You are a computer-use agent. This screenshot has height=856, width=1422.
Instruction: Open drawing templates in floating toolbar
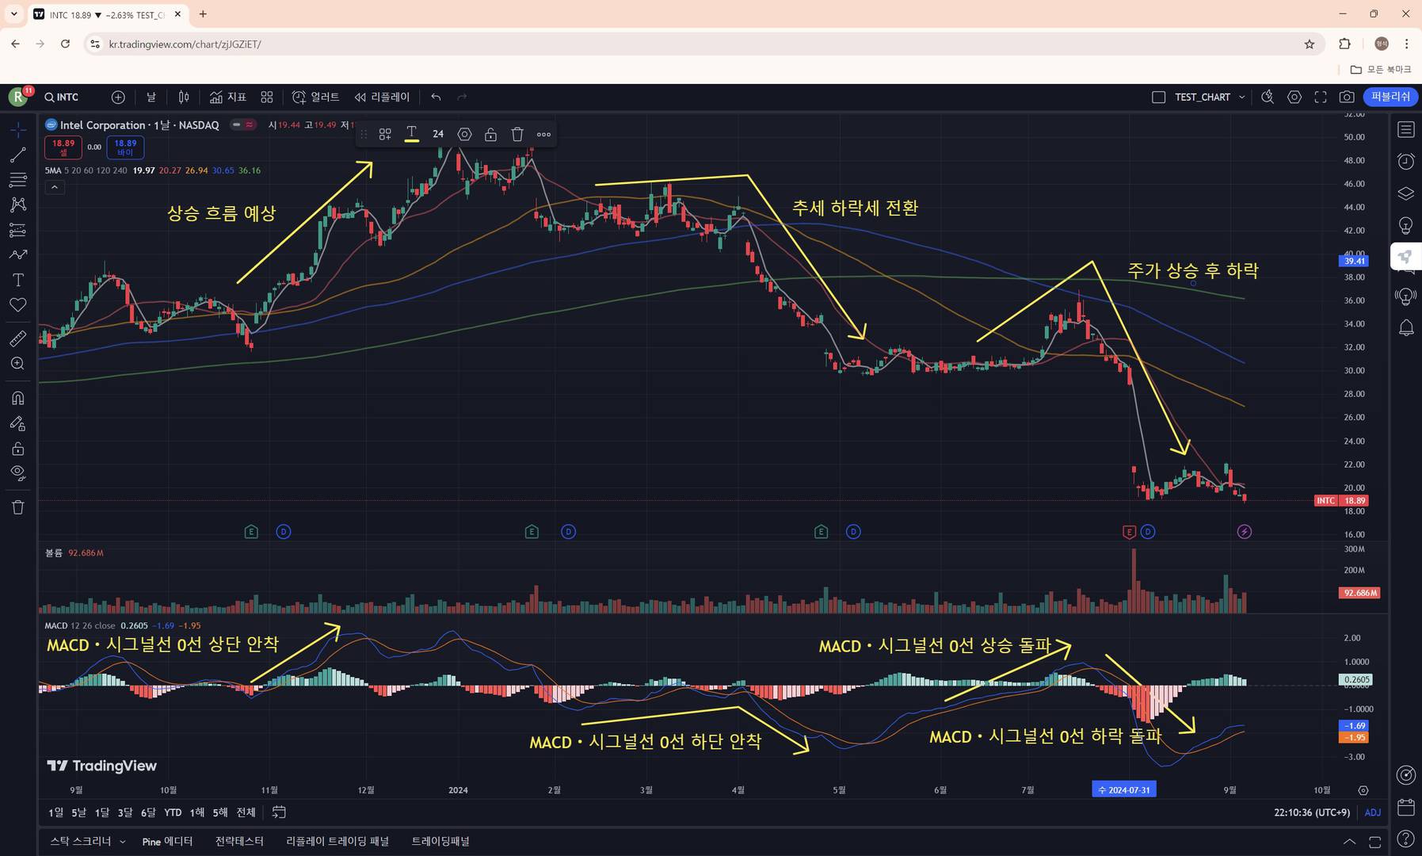pos(385,134)
